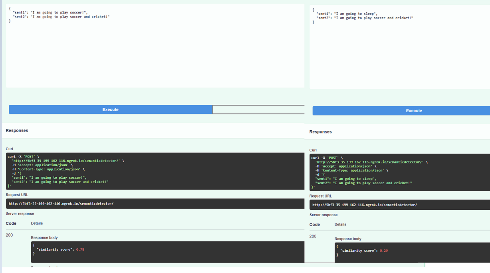Click Curl label in right panel
The image size is (490, 273).
[313, 150]
